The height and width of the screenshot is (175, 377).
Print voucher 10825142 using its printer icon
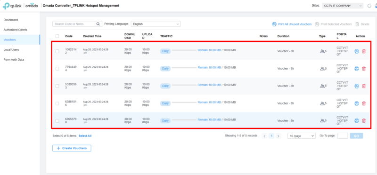357,51
